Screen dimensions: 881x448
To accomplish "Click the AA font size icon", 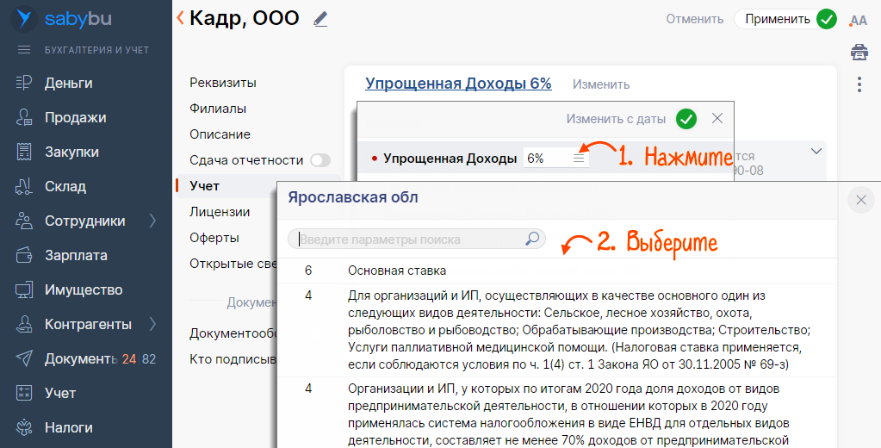I will (x=858, y=20).
